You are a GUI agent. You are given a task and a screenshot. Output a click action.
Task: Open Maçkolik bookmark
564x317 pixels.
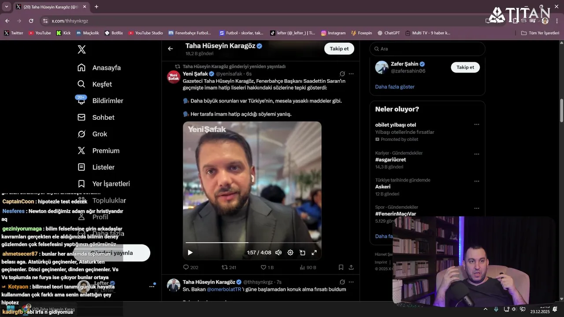(88, 33)
